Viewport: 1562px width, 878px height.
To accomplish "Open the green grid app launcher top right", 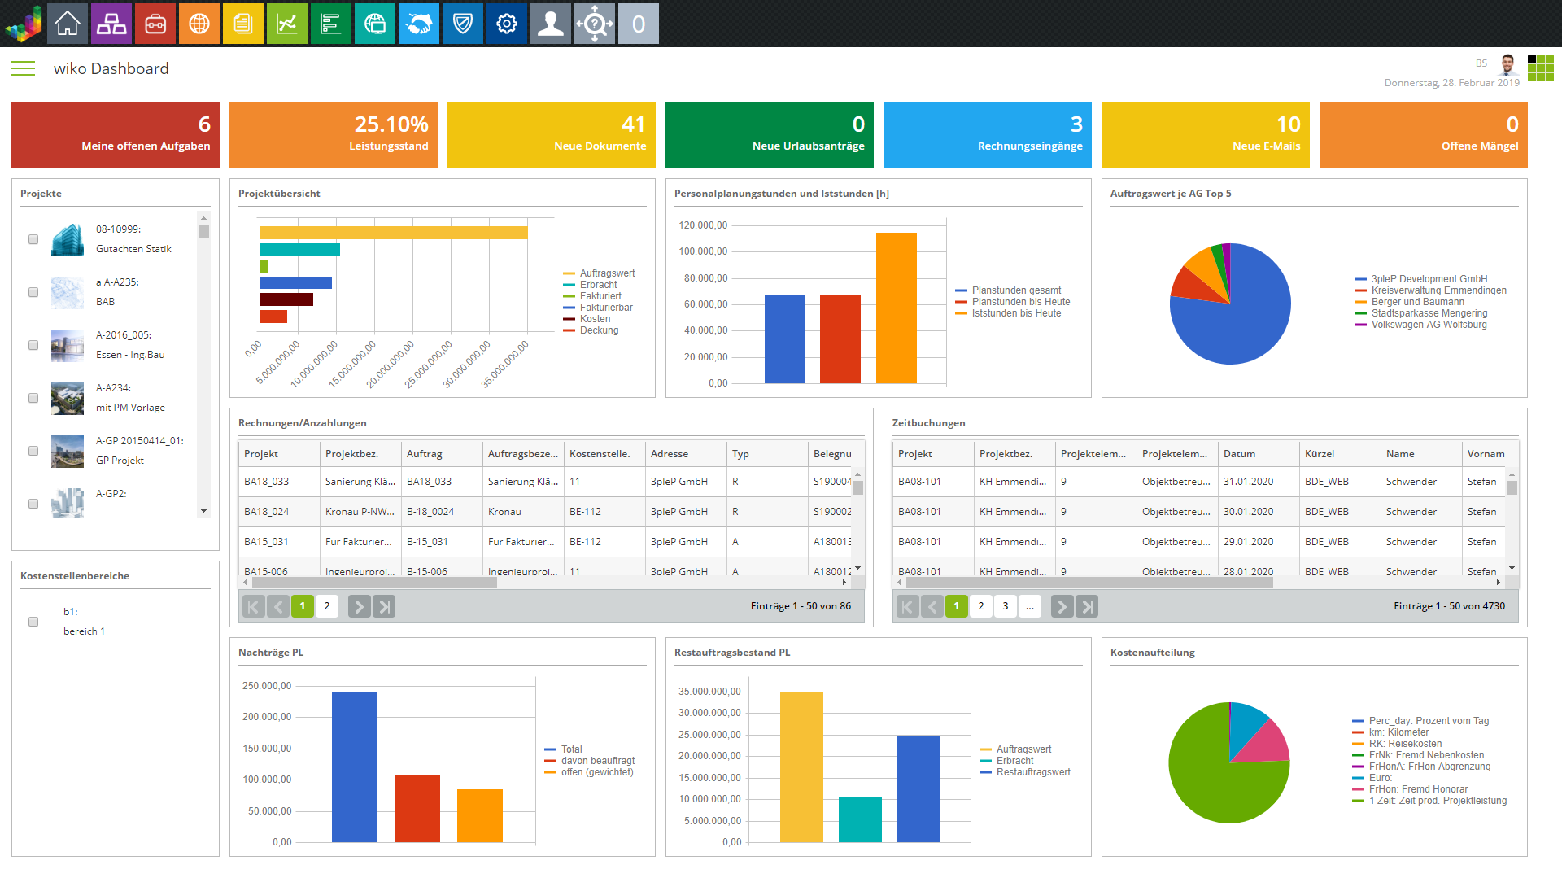I will (1542, 68).
